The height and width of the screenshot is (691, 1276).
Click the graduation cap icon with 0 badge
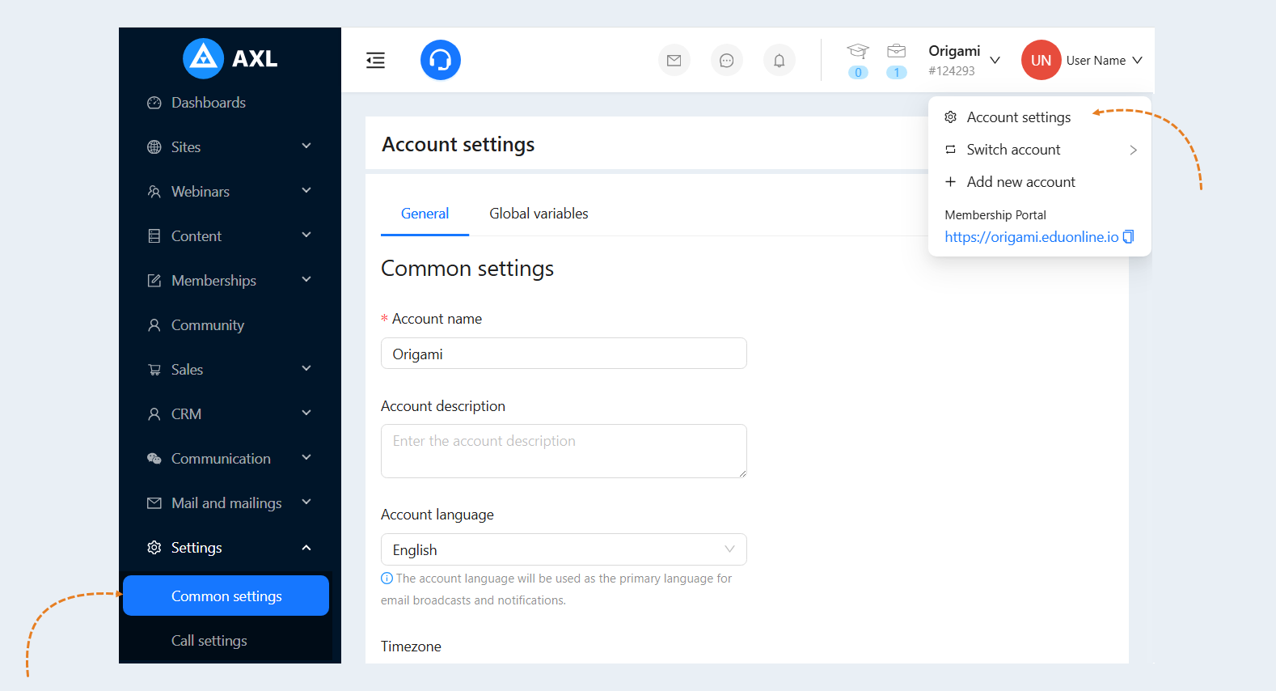pyautogui.click(x=858, y=52)
